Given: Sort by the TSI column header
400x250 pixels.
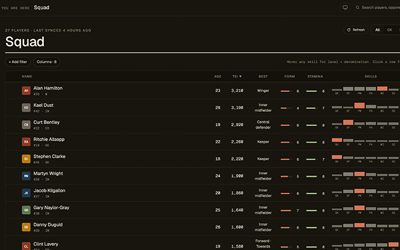Looking at the screenshot, I should (x=237, y=76).
